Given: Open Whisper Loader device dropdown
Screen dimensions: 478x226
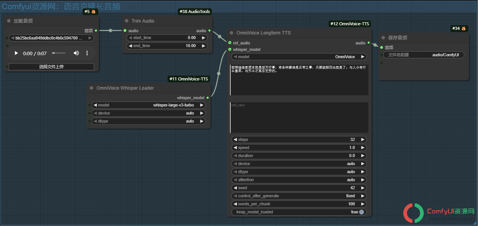Looking at the screenshot, I should 148,113.
